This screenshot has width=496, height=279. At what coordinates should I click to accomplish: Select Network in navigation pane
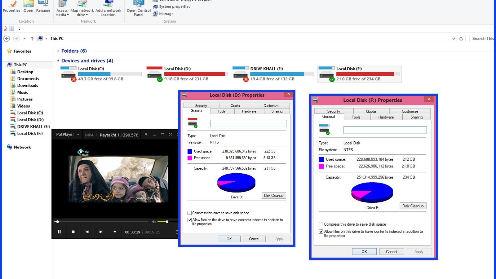point(19,147)
